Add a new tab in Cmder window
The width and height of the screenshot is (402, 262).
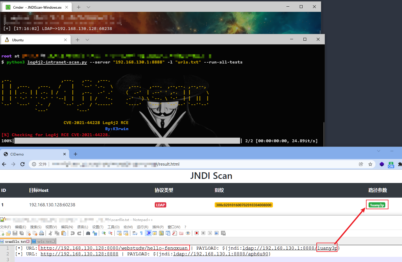[x=79, y=7]
